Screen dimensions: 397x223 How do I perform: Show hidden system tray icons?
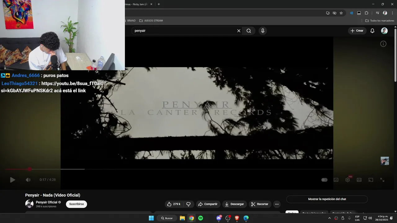click(329, 218)
